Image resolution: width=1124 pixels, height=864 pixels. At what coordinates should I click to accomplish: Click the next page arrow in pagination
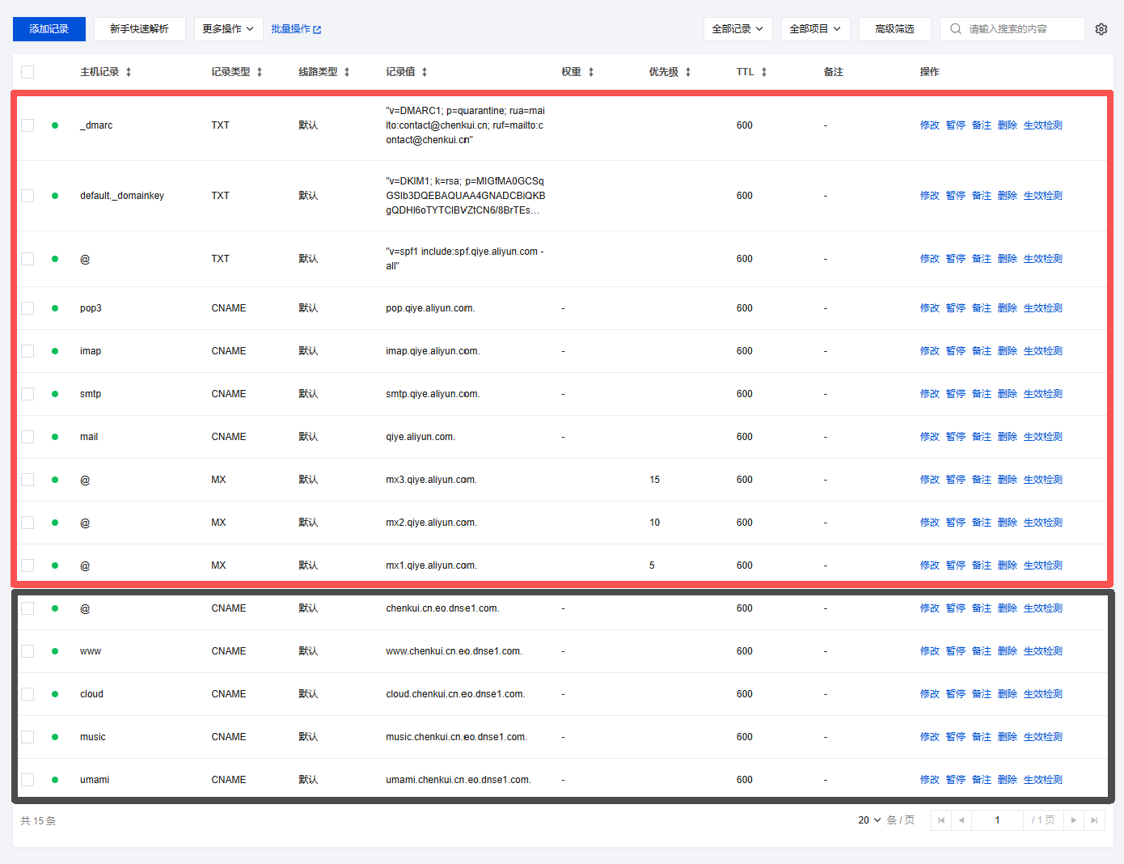pyautogui.click(x=1073, y=820)
